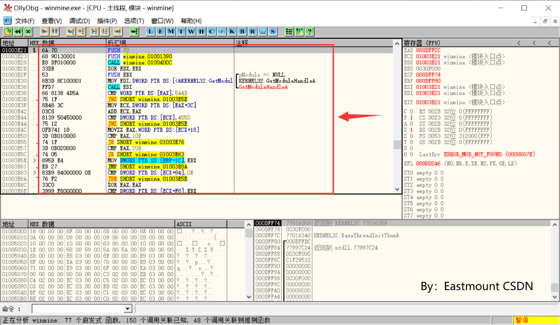
Task: Click the Help question mark toolbar icon
Action: coord(310,31)
